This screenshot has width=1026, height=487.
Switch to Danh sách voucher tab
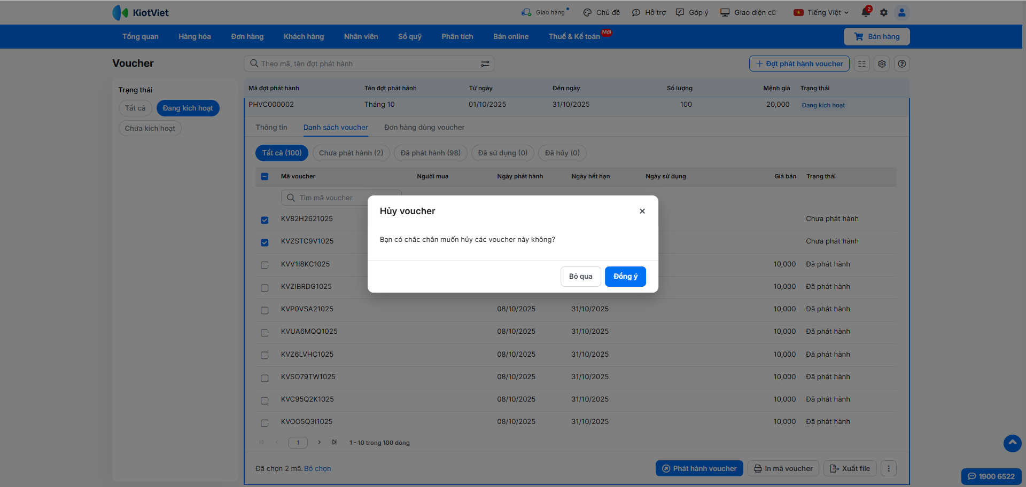coord(336,127)
